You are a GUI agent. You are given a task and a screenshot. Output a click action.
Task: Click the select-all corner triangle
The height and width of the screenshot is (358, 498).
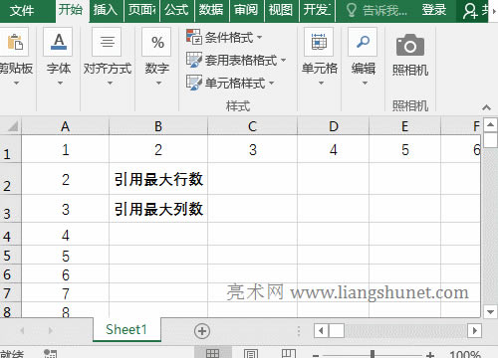[x=12, y=126]
